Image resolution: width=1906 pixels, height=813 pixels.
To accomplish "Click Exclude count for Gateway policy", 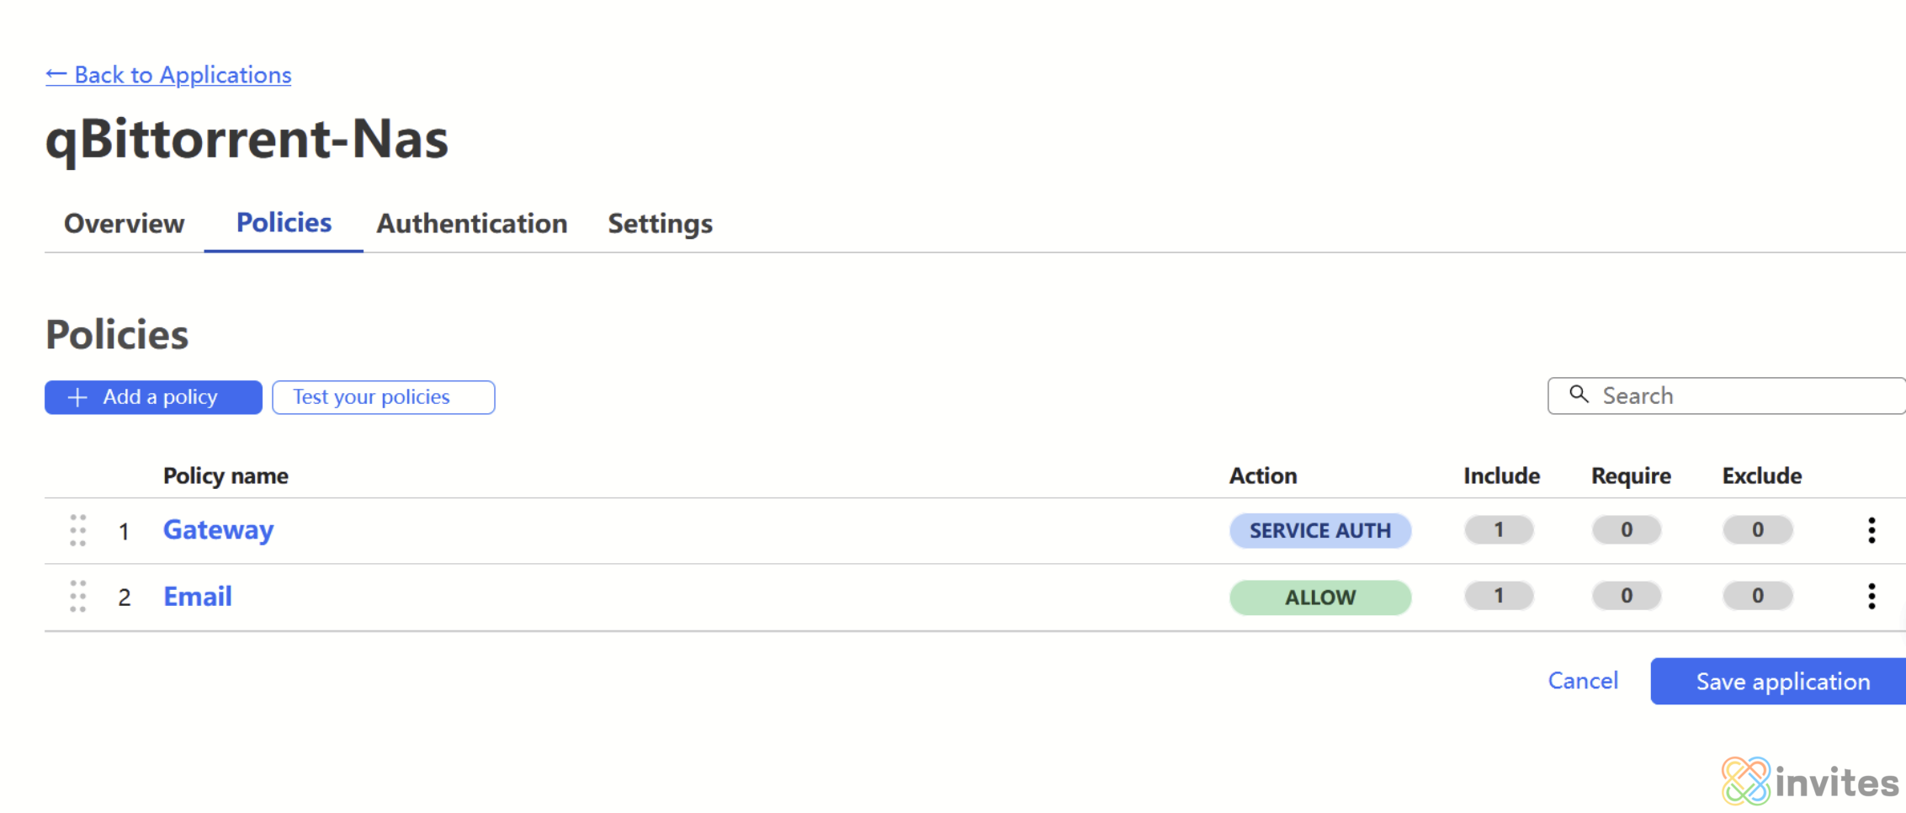I will tap(1757, 529).
